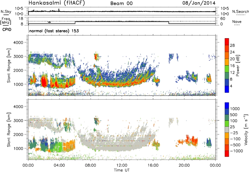
Task: Select the 'Beam 00' header label
Action: point(121,3)
